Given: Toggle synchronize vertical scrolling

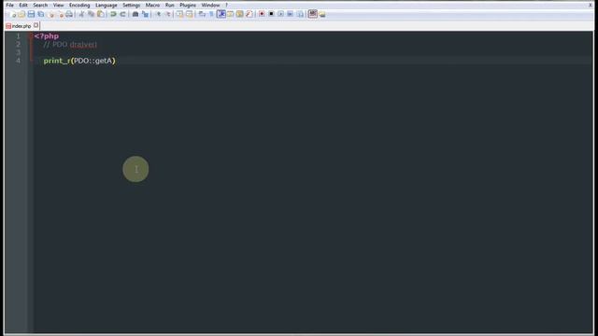Looking at the screenshot, I should point(179,15).
